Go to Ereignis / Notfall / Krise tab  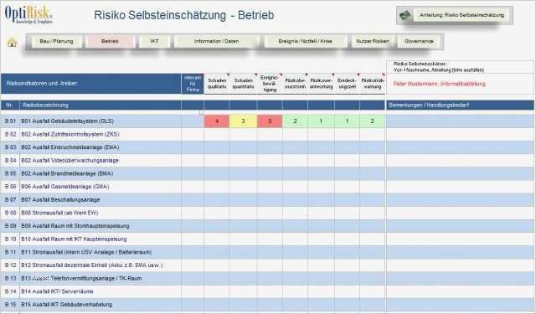pos(305,41)
